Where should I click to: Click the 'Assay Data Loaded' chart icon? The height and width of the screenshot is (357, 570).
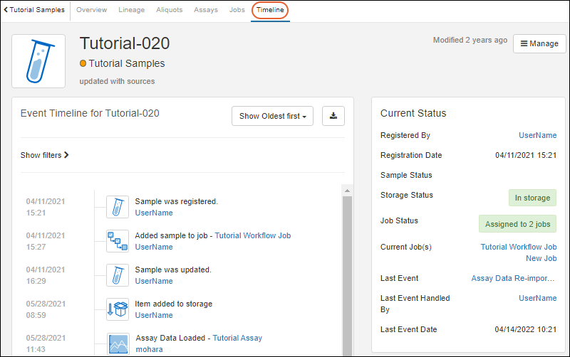[118, 343]
